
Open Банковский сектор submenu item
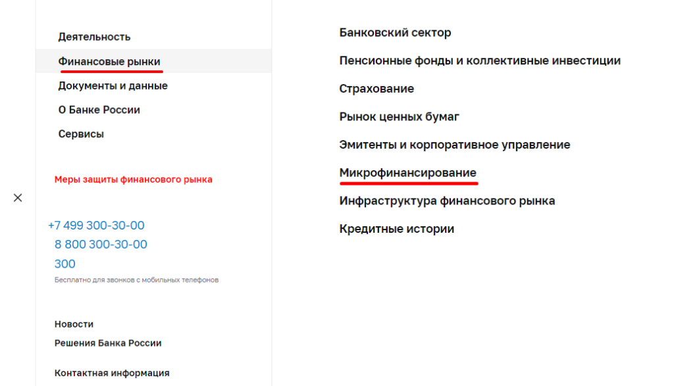[x=395, y=33]
